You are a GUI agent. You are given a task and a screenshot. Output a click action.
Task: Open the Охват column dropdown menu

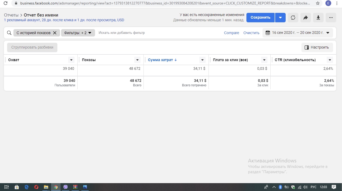click(71, 60)
